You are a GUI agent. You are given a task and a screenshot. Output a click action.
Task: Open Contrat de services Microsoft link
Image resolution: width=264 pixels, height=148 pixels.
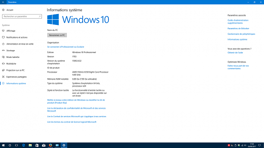coord(77,116)
